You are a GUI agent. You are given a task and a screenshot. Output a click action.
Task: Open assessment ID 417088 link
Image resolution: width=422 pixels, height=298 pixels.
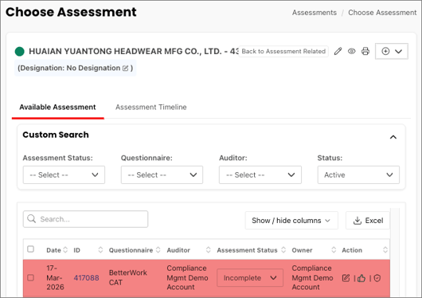pos(87,278)
